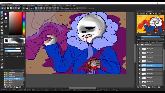Click the Redo arrow in toolbar
Viewport: 165px width, 93px height.
(x=27, y=8)
